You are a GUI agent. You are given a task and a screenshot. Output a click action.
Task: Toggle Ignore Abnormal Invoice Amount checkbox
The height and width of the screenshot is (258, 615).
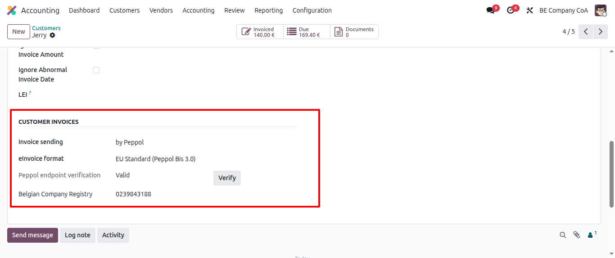pyautogui.click(x=96, y=46)
